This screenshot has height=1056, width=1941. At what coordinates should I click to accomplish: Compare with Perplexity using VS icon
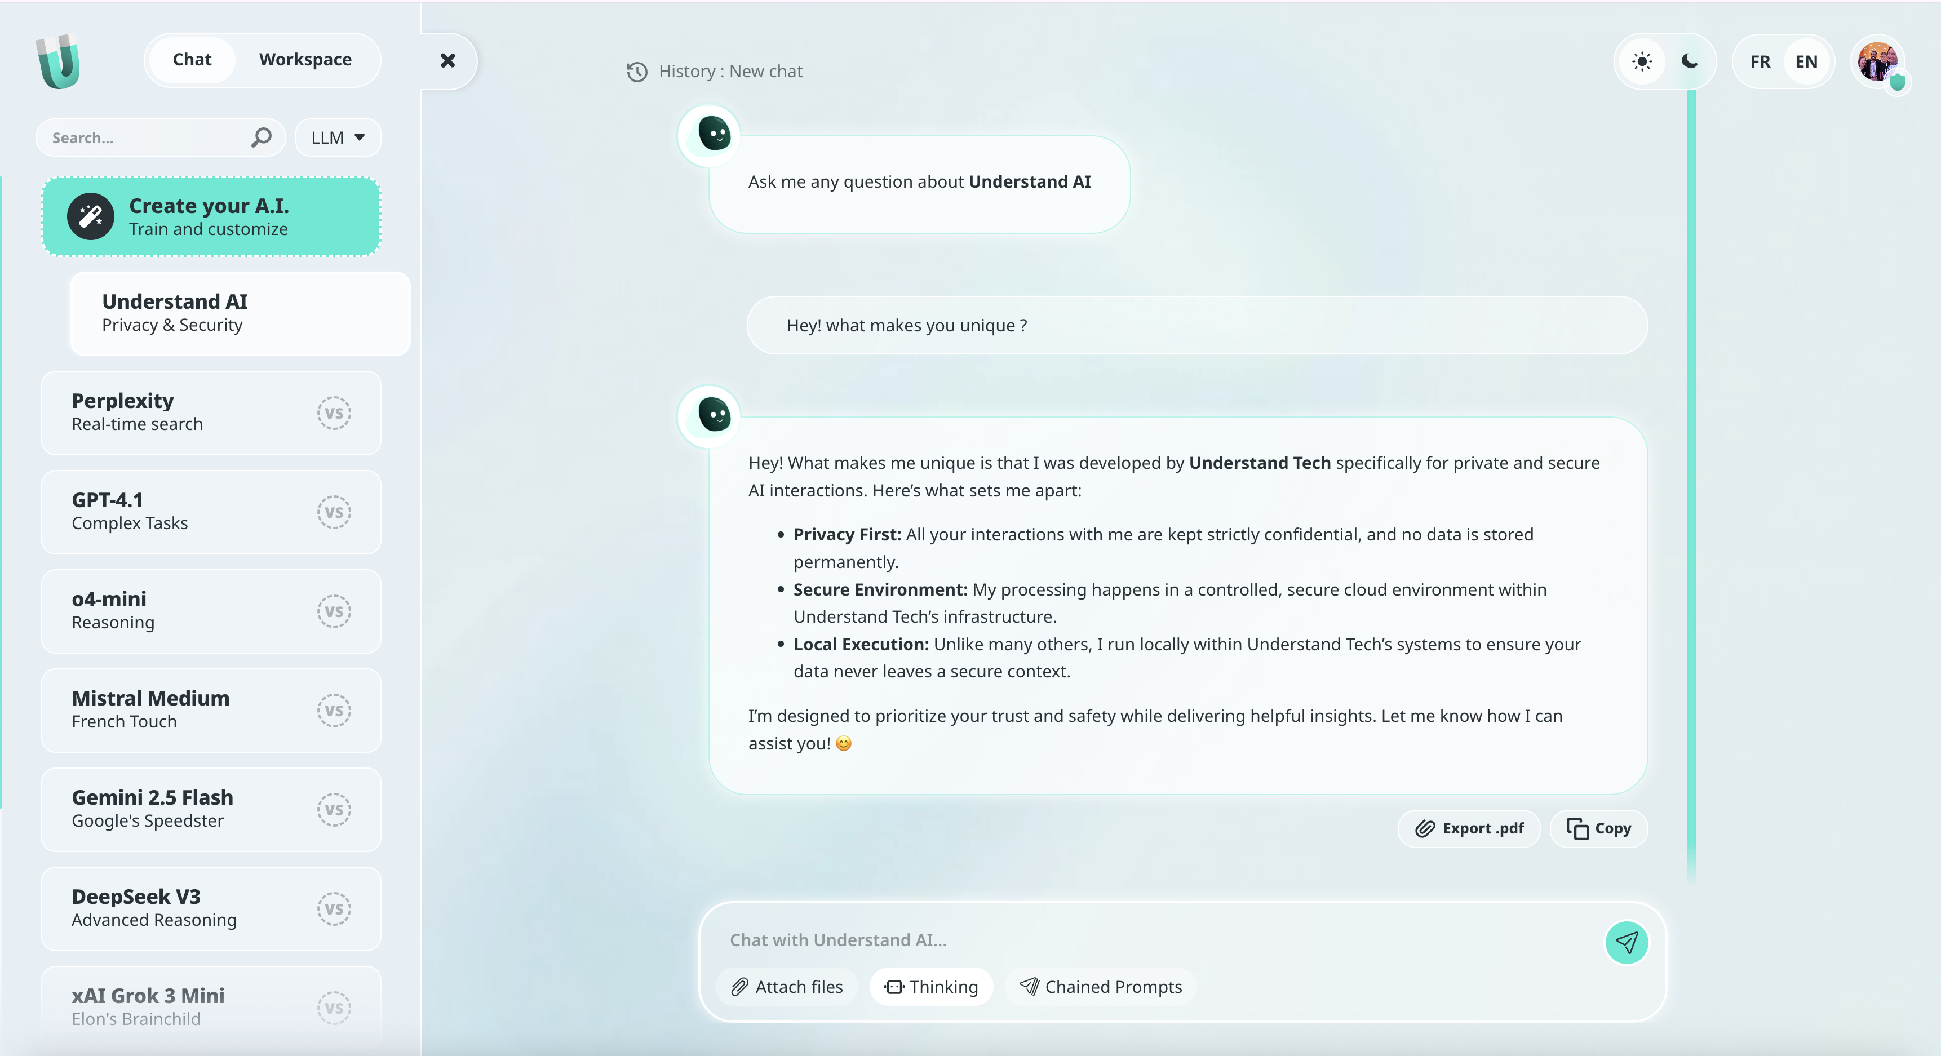[x=334, y=412]
